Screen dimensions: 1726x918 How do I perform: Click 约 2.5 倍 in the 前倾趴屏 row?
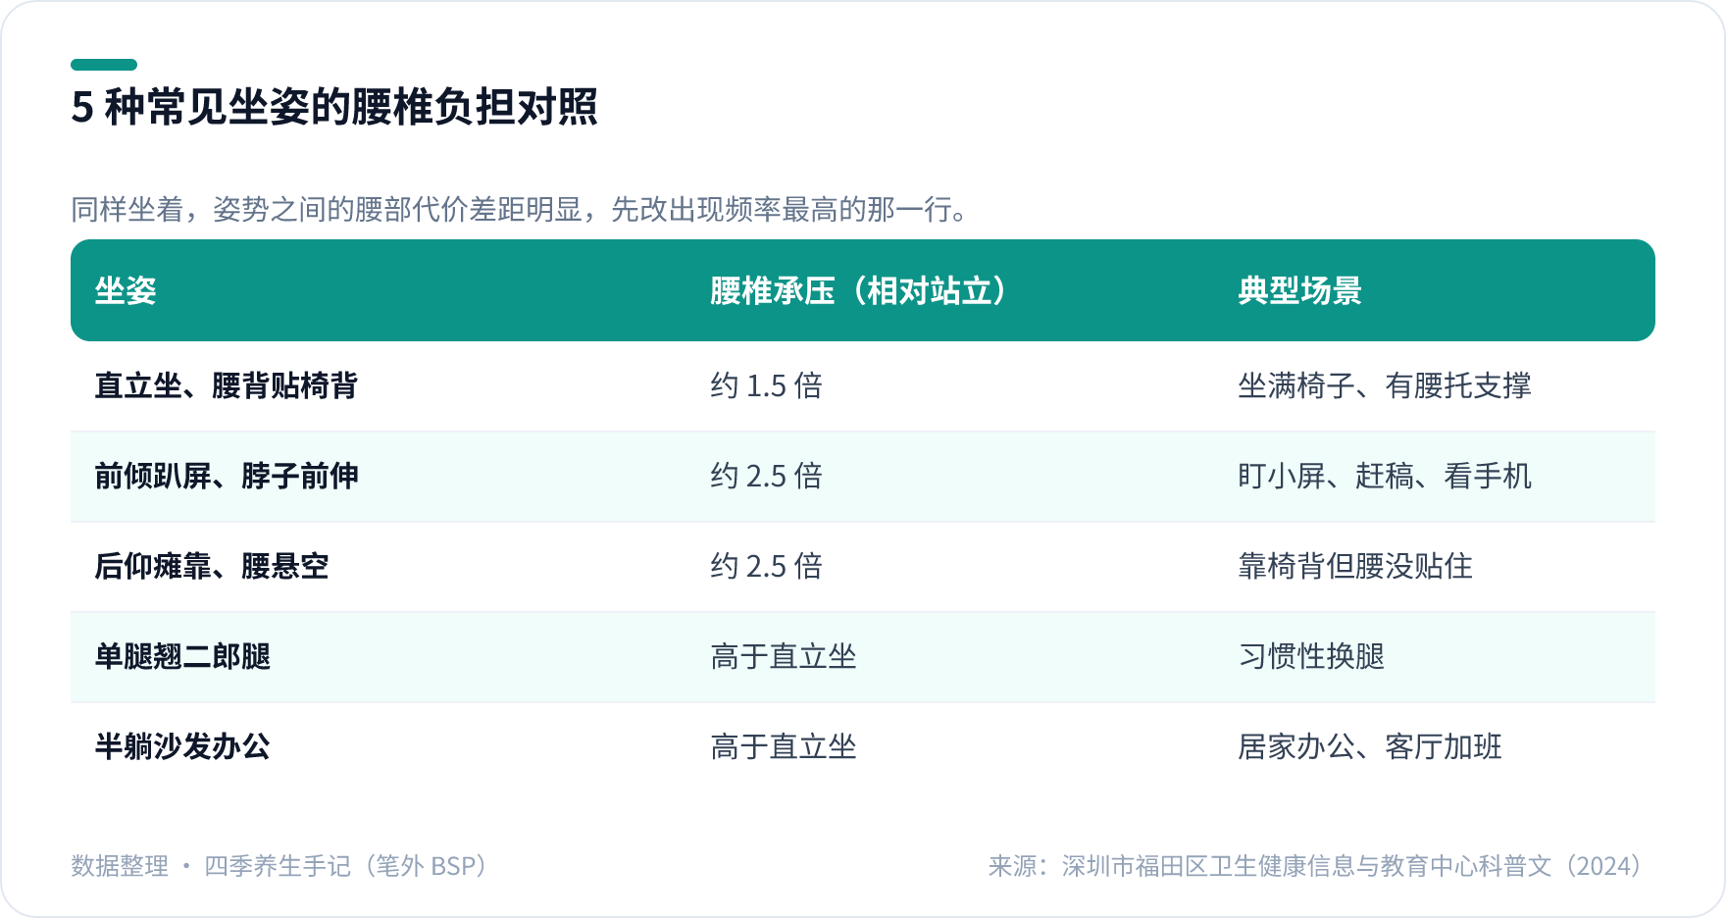[766, 476]
